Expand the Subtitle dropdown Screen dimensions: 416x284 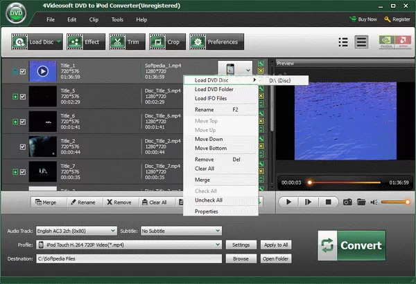click(x=182, y=231)
